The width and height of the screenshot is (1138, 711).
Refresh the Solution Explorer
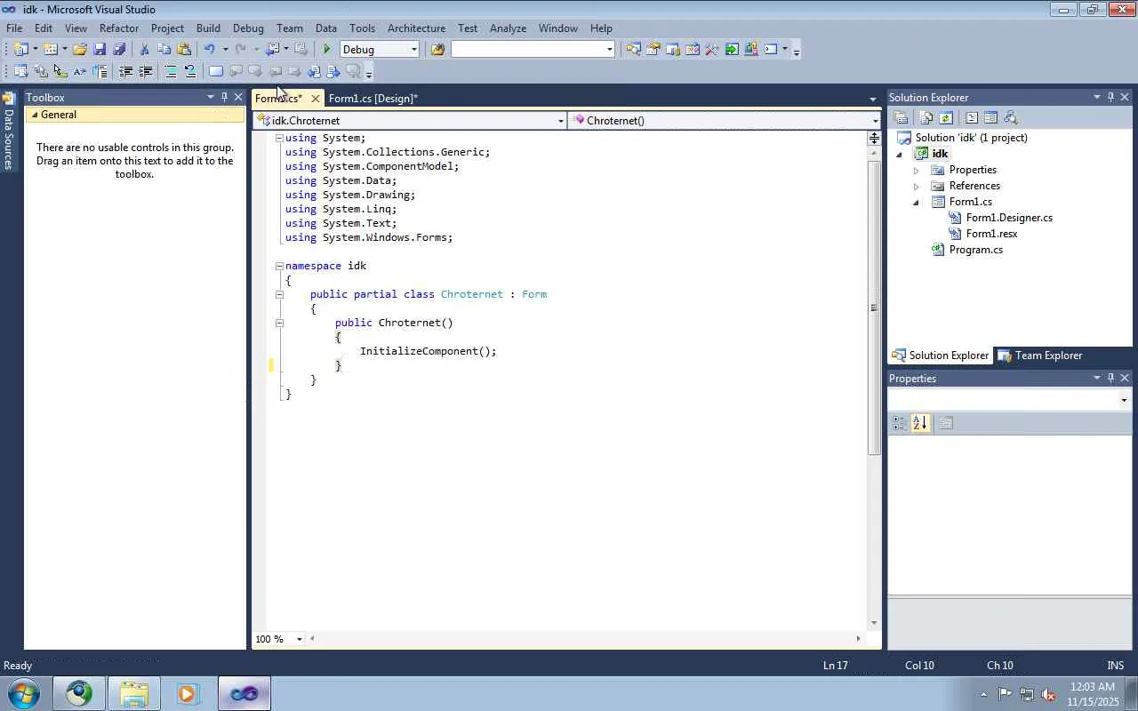946,118
